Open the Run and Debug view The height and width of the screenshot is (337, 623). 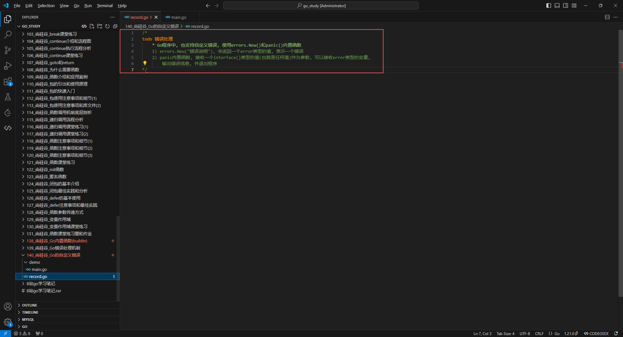[x=8, y=66]
